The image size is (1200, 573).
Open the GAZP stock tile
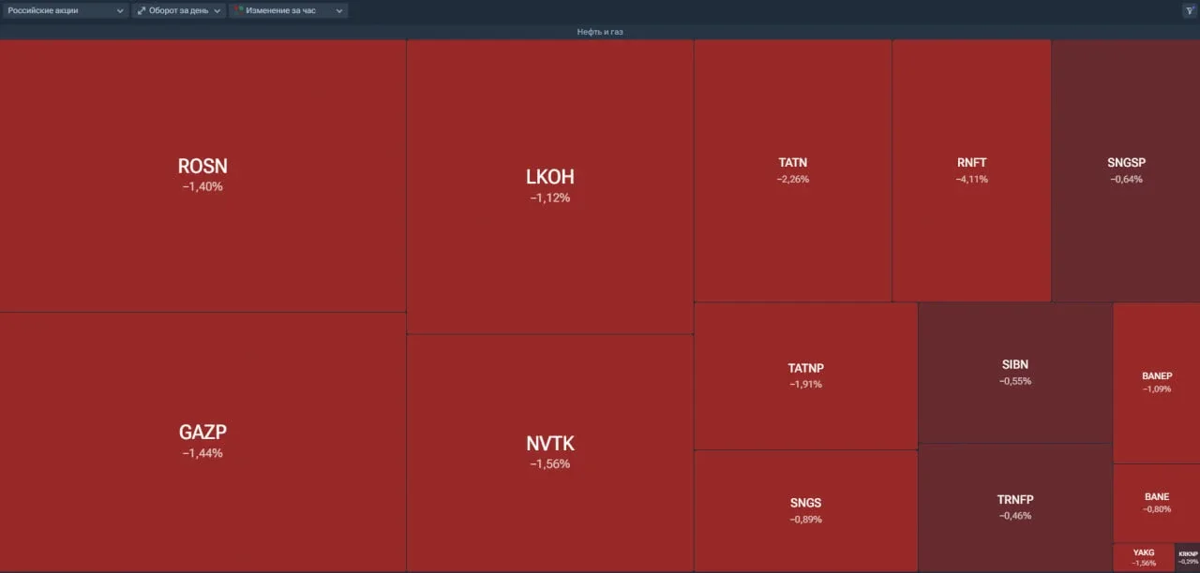(202, 441)
